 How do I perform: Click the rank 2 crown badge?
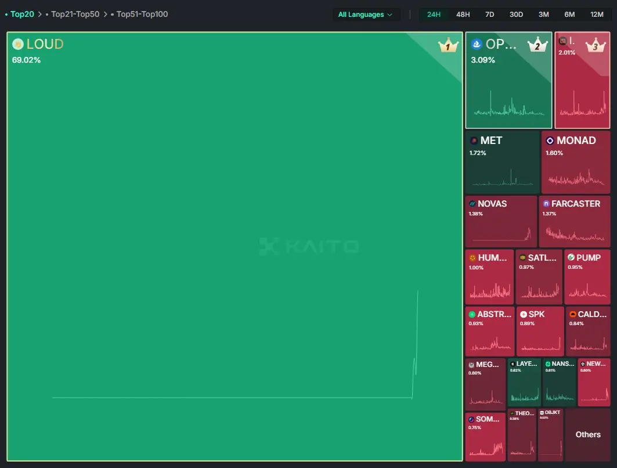pyautogui.click(x=537, y=45)
